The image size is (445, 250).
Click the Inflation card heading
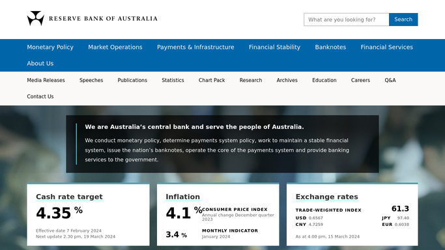click(183, 197)
